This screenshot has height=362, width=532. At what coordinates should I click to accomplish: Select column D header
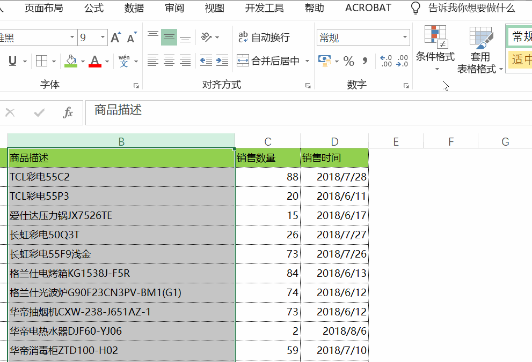point(334,141)
